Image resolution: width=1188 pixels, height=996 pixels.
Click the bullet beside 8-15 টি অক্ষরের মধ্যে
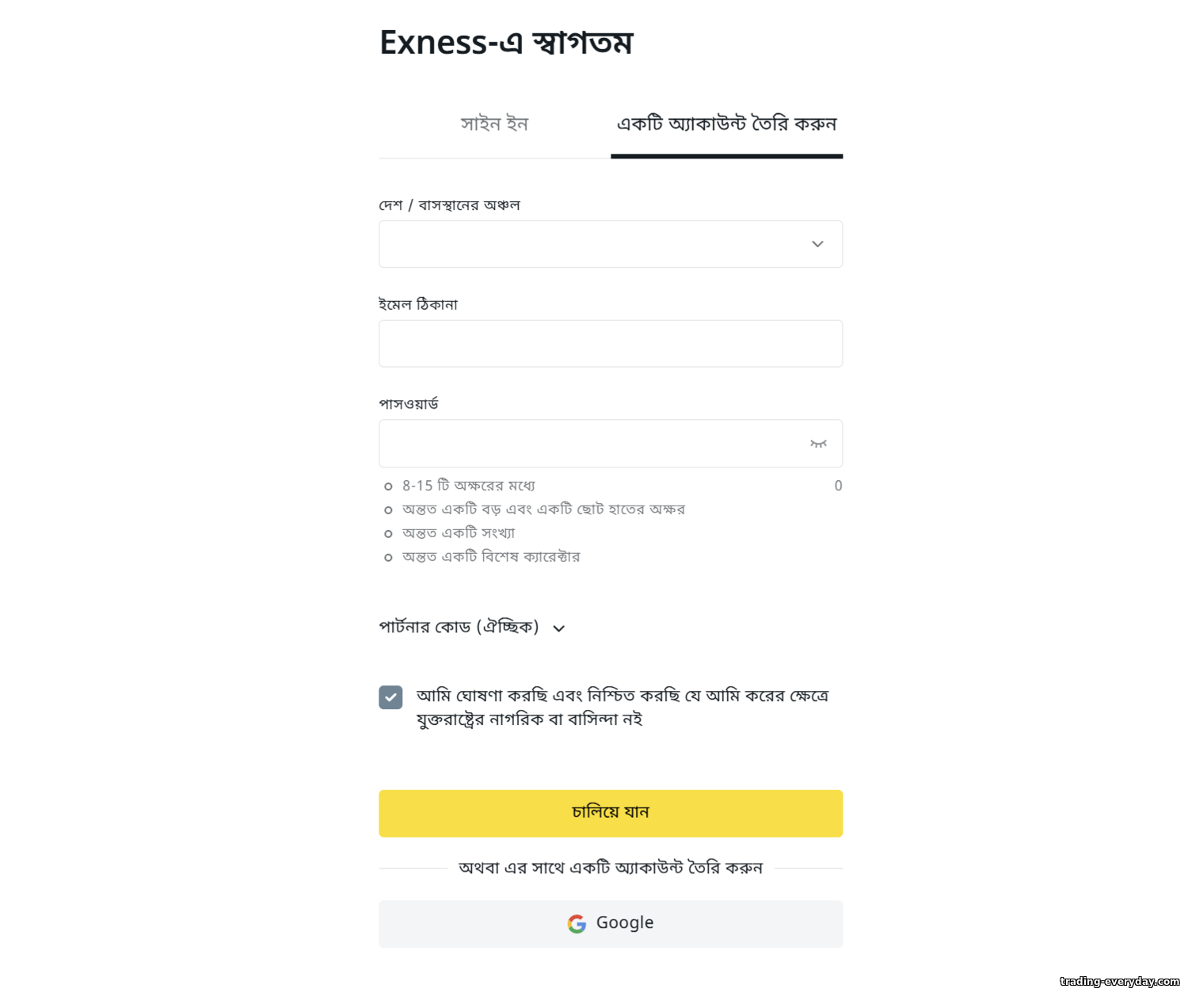click(x=388, y=487)
